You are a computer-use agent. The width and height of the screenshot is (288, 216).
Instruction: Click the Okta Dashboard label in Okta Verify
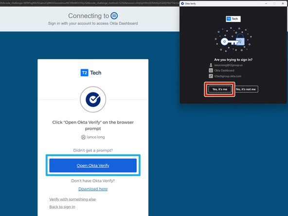[x=224, y=71]
